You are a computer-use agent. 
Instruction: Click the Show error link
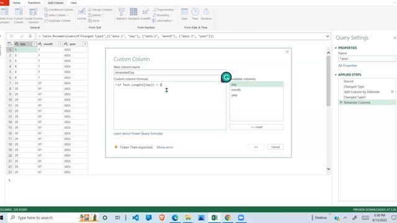(x=165, y=147)
